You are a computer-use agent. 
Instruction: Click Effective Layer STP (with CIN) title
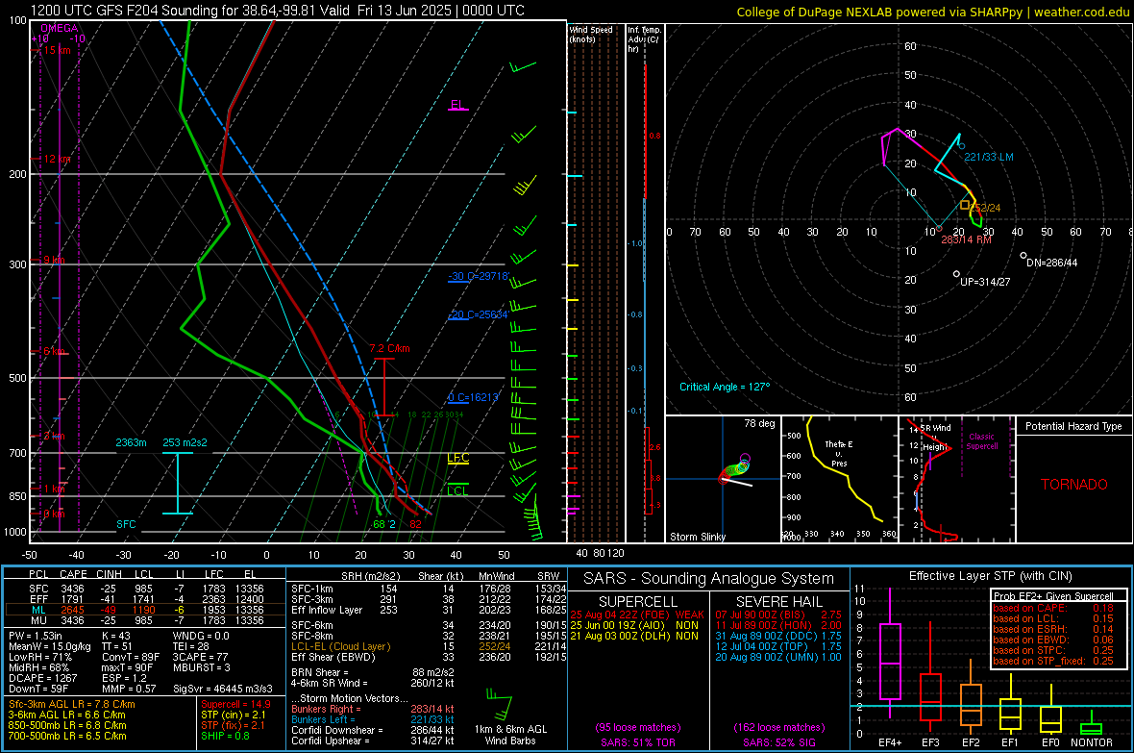(x=990, y=576)
